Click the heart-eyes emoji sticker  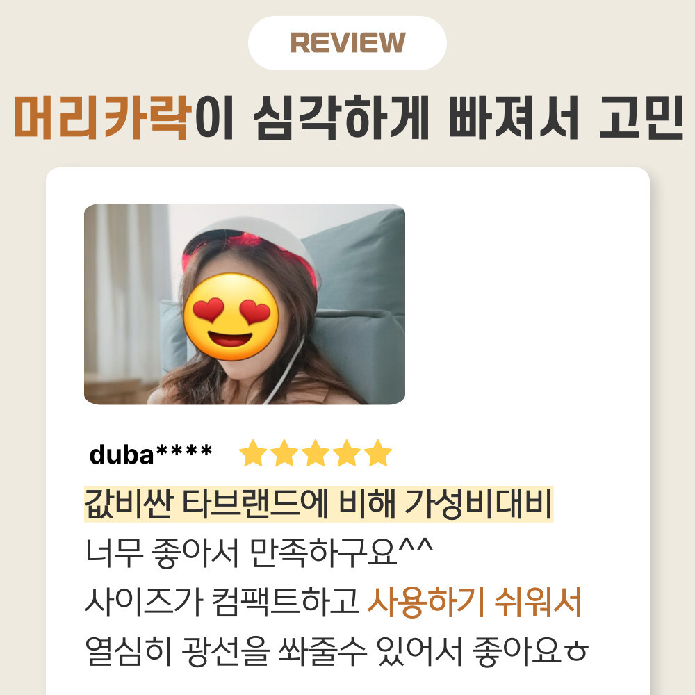[x=231, y=316]
